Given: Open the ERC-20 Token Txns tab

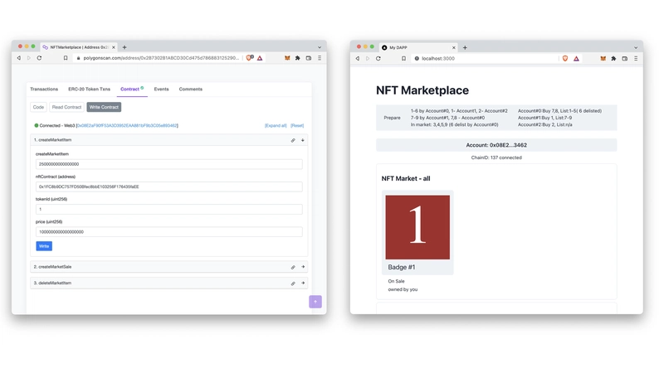Looking at the screenshot, I should (x=89, y=89).
